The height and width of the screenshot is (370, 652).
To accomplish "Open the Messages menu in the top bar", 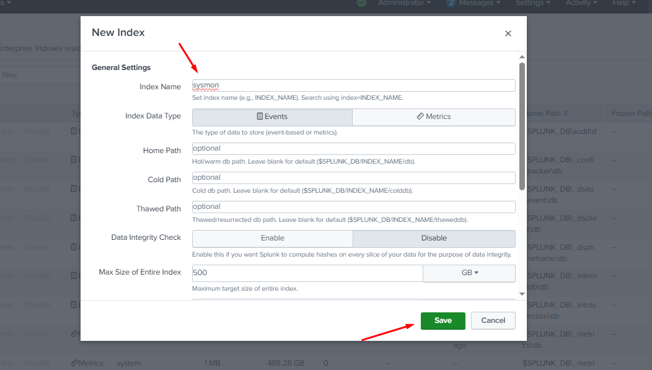I will (480, 3).
